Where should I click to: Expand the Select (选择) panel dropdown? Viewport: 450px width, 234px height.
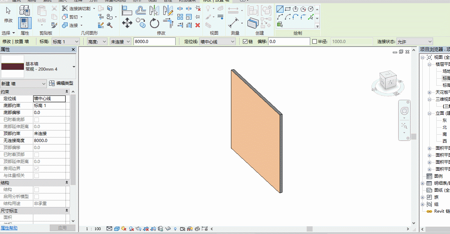(8, 33)
